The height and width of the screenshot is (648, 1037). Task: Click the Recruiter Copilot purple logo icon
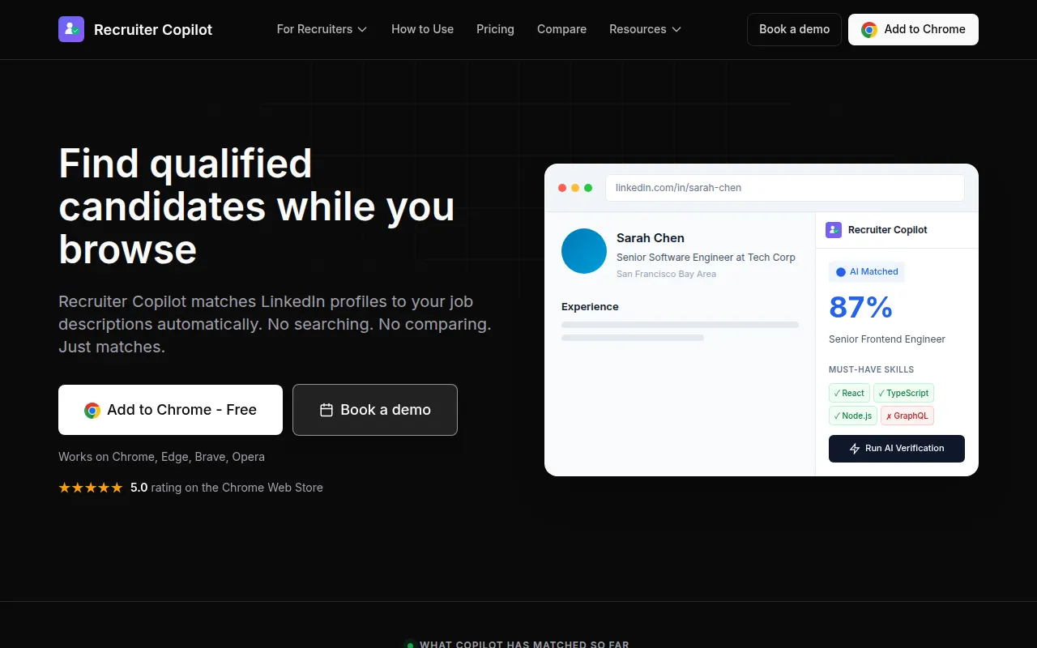coord(71,29)
